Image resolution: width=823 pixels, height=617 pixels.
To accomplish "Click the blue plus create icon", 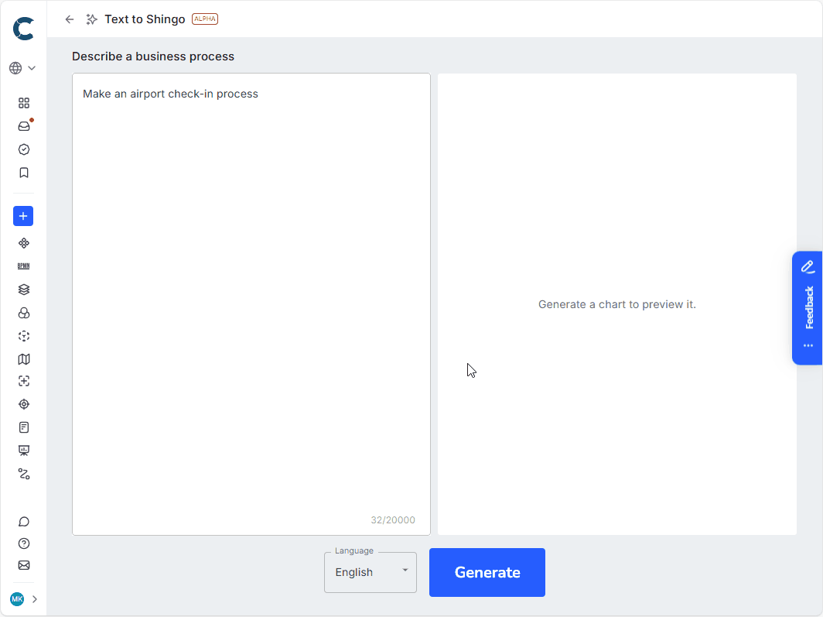I will [x=23, y=216].
